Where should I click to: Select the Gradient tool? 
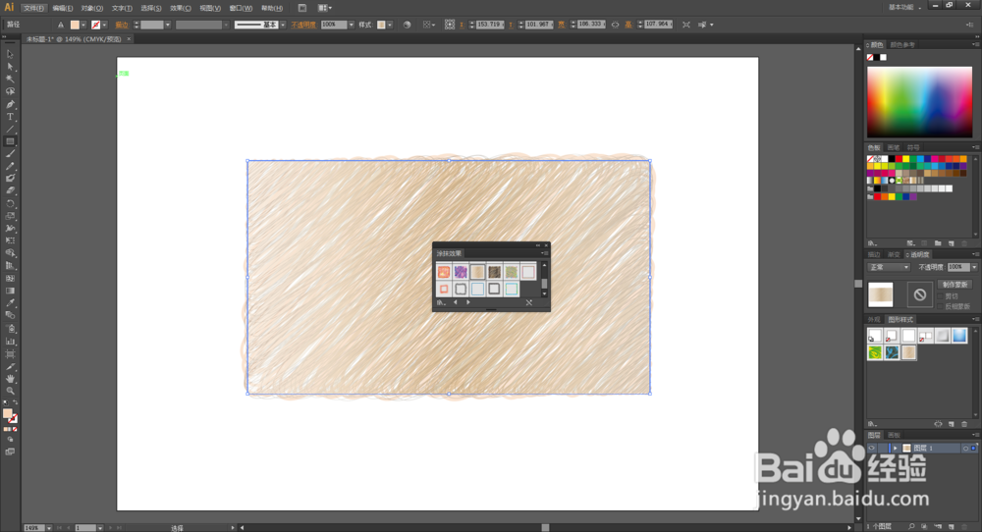pyautogui.click(x=10, y=292)
